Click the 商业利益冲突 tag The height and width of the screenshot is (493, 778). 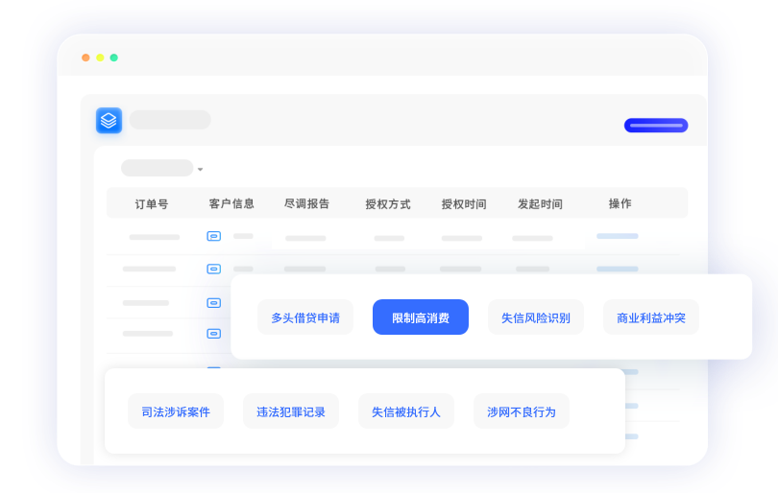651,317
